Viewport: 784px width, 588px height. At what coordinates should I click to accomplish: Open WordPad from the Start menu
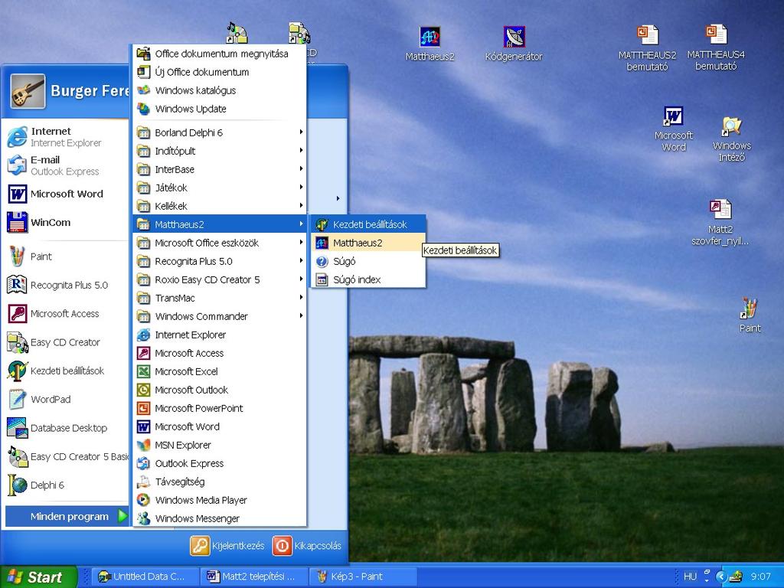click(66, 400)
